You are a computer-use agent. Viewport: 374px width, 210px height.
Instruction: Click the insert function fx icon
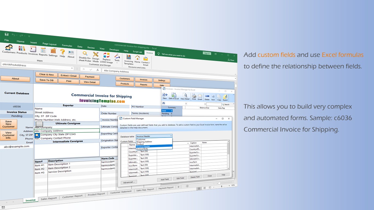click(97, 70)
